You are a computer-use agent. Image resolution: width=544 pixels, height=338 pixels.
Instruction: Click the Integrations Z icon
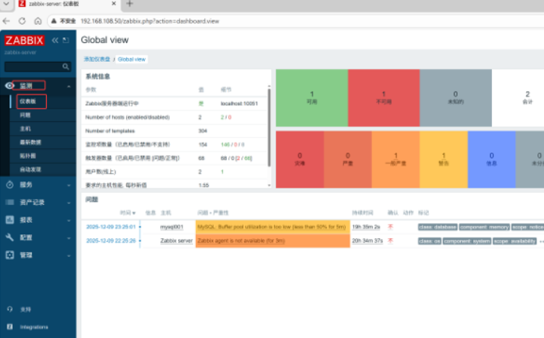(10, 327)
